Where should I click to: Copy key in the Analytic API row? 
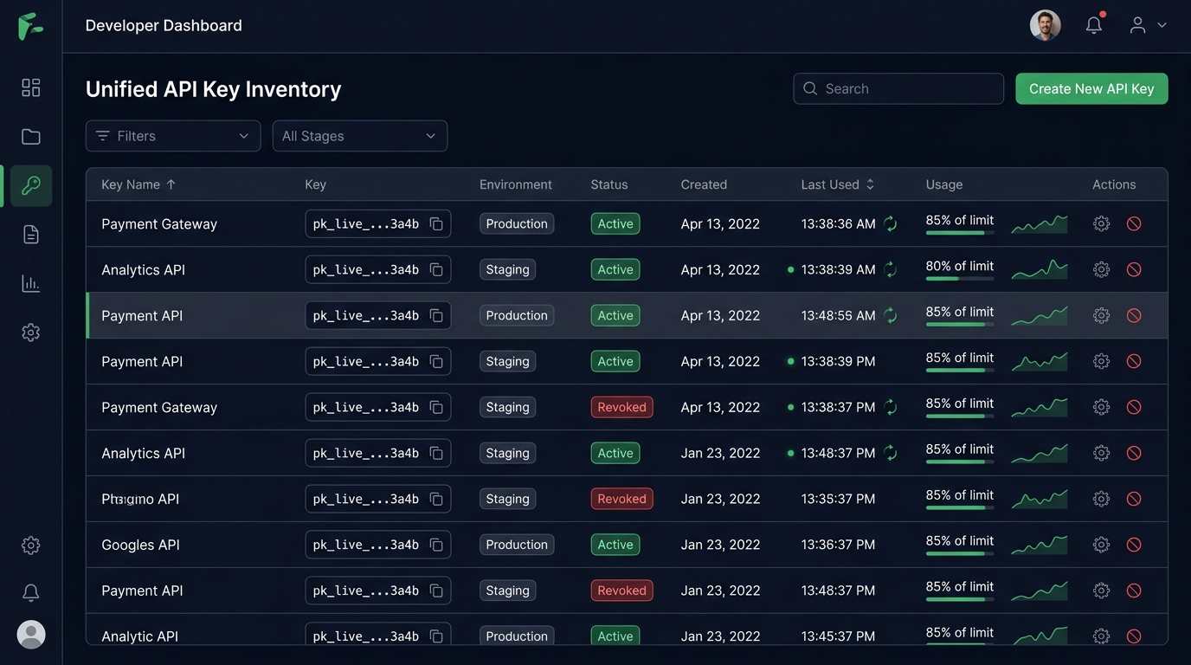click(436, 636)
